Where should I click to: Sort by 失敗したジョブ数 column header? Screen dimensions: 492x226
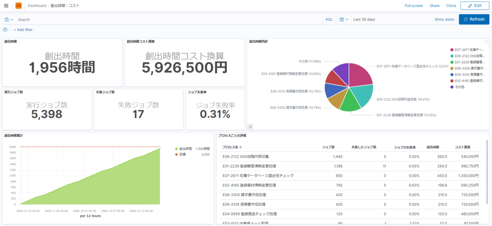coord(364,146)
